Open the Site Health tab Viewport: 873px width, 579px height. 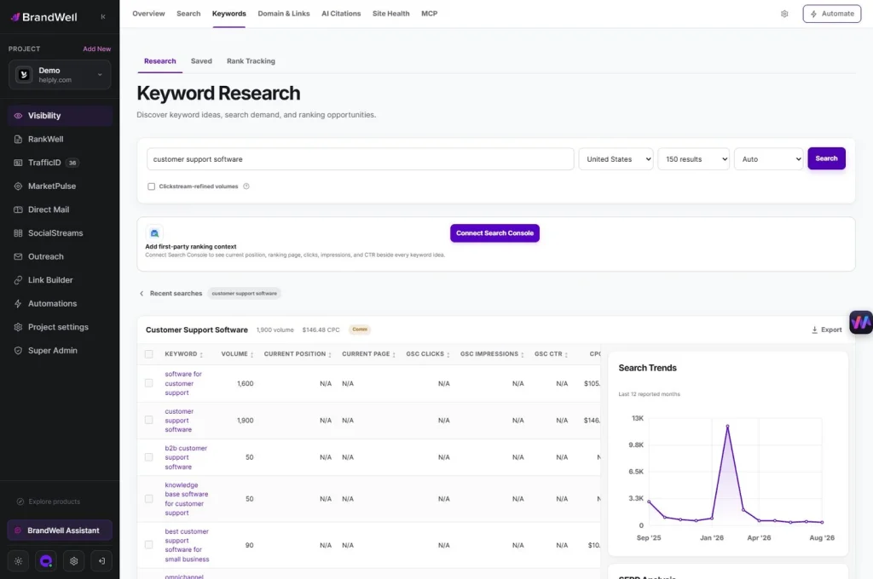(x=390, y=14)
